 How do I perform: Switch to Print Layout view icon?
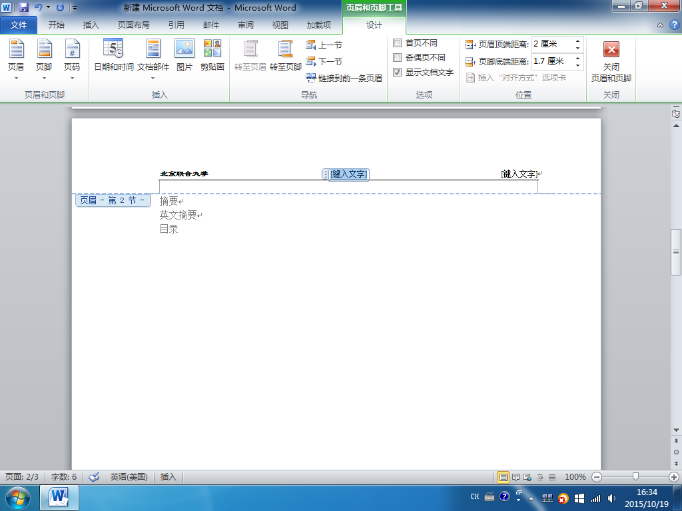pyautogui.click(x=504, y=477)
